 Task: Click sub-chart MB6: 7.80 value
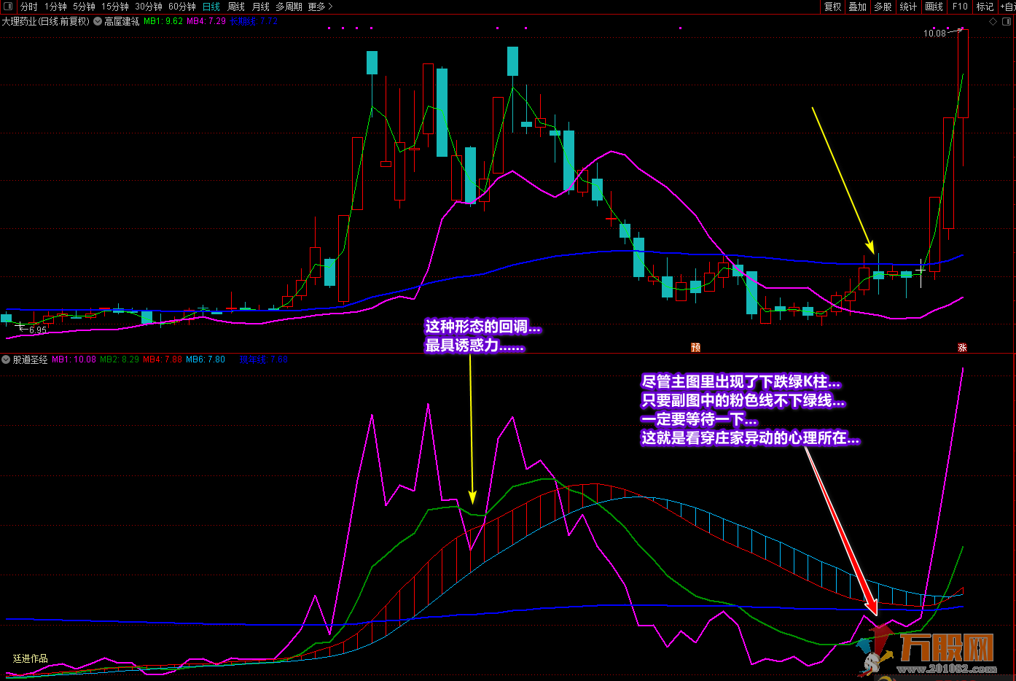click(x=206, y=359)
